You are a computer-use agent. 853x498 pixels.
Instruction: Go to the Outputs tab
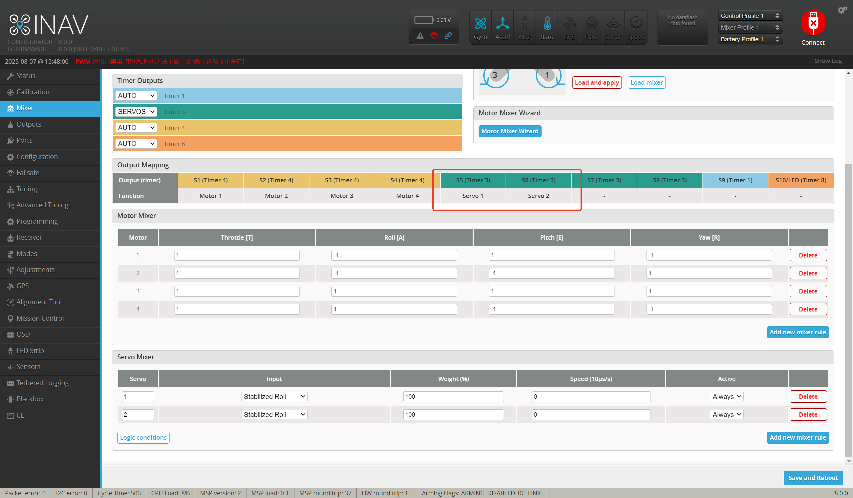coord(50,124)
